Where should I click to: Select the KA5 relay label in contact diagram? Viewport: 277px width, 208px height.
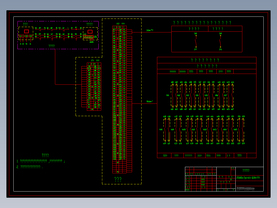(206, 95)
